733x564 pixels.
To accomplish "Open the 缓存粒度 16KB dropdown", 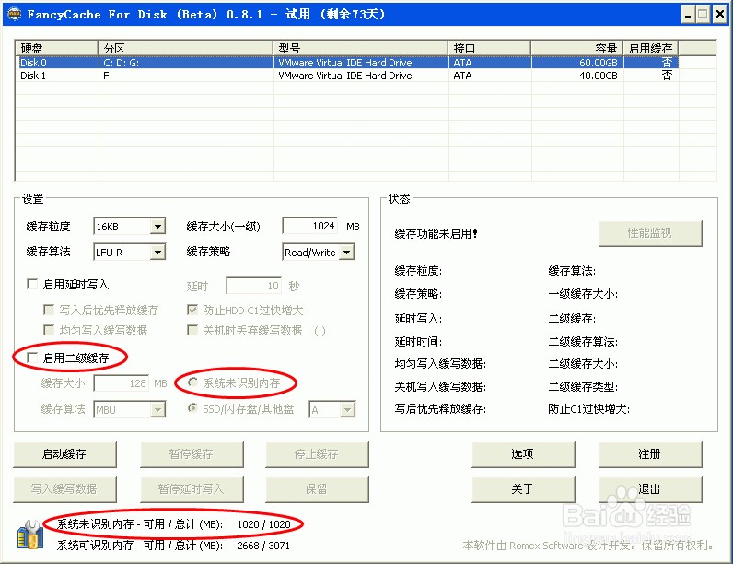I will pyautogui.click(x=158, y=227).
